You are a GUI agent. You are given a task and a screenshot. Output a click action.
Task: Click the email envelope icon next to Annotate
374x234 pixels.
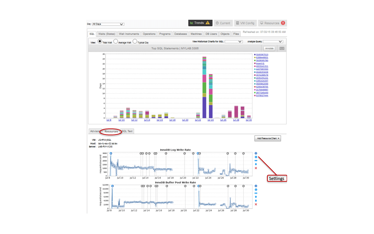[x=282, y=48]
